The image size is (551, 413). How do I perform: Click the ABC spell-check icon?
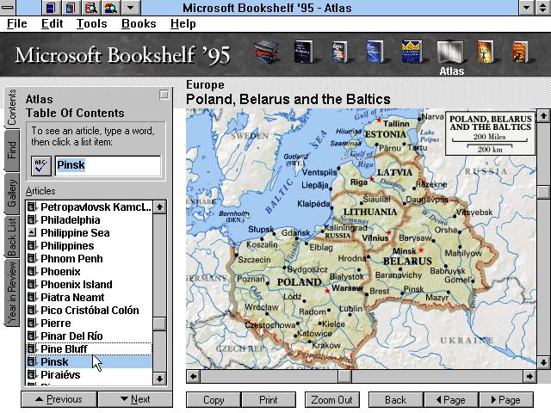(x=41, y=166)
